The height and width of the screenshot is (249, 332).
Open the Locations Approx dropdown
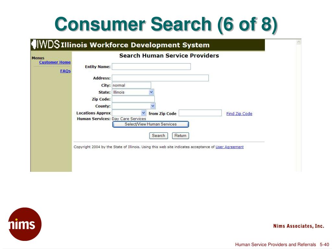tap(129, 113)
